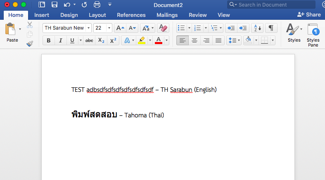The width and height of the screenshot is (325, 180).
Task: Sort text with the A-Z icon
Action: [257, 28]
